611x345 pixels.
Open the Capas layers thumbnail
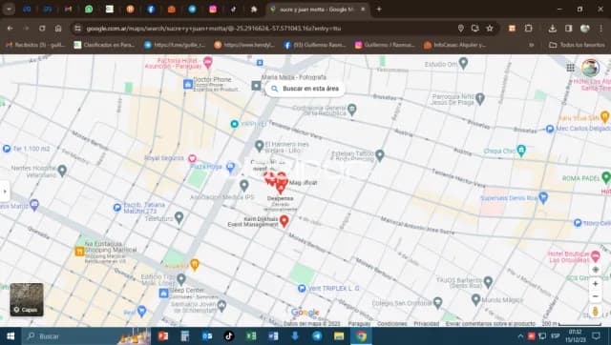pos(27,299)
